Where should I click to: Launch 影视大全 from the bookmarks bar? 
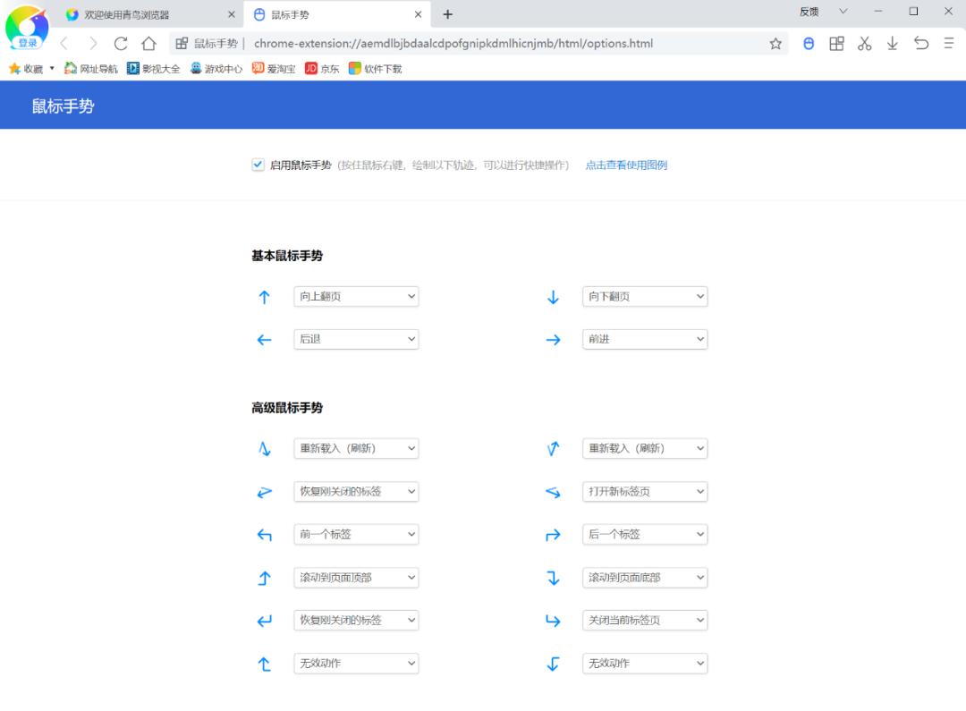153,67
